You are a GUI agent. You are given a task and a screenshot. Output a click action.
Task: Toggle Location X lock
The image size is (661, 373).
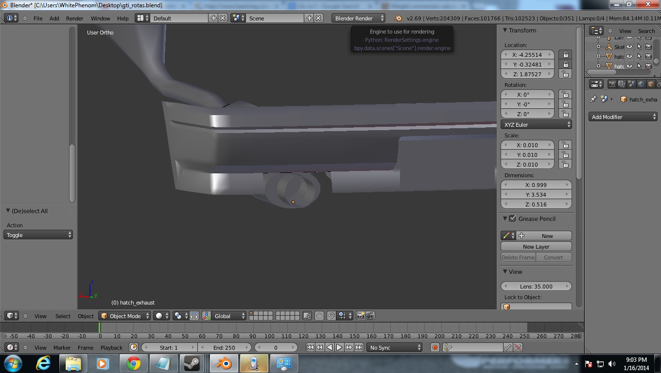565,54
